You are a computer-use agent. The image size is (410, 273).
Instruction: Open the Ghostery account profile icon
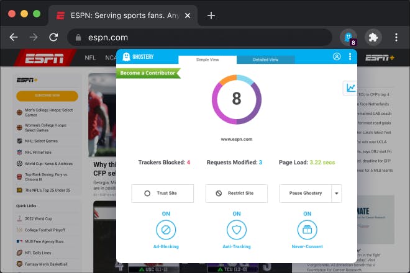point(337,56)
